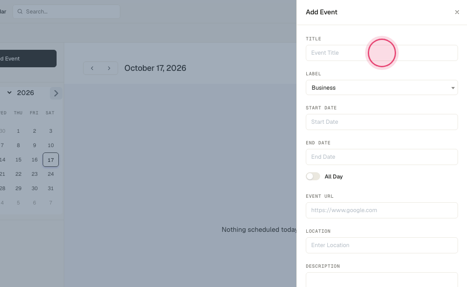Viewport: 467px width, 287px height.
Task: Click the SAT weekday header
Action: pos(50,113)
